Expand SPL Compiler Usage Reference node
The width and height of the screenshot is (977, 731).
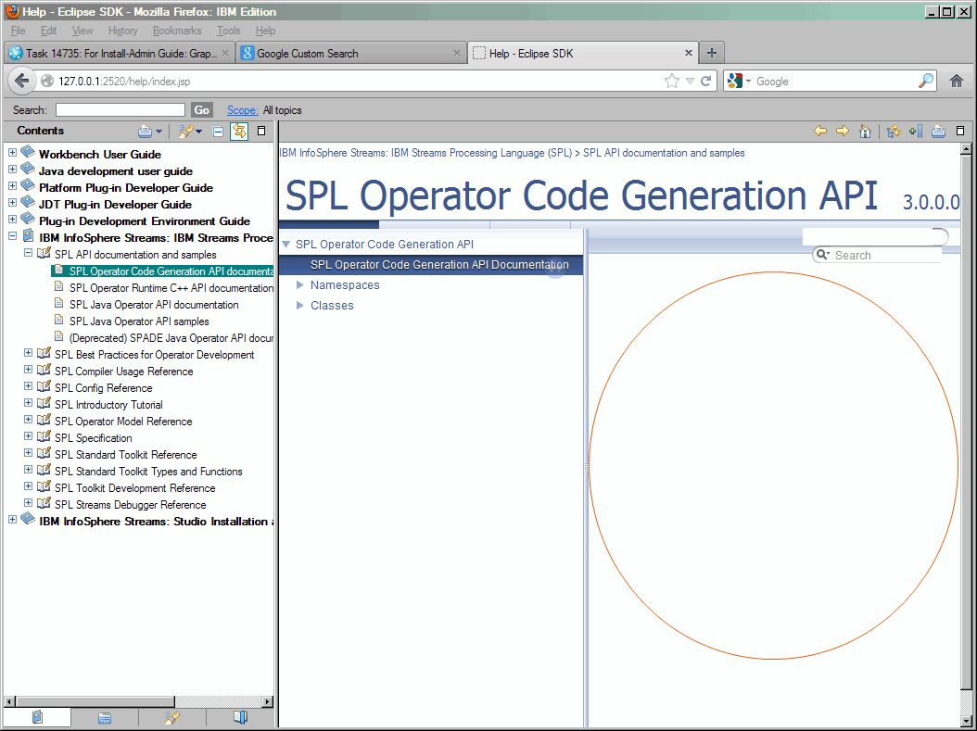tap(28, 370)
